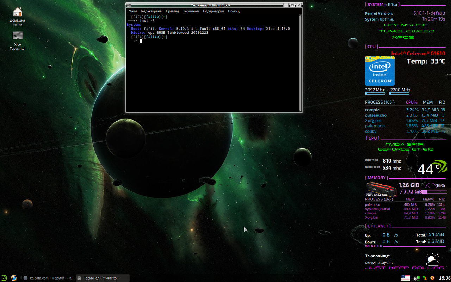Maximize the terminal window

(x=292, y=5)
